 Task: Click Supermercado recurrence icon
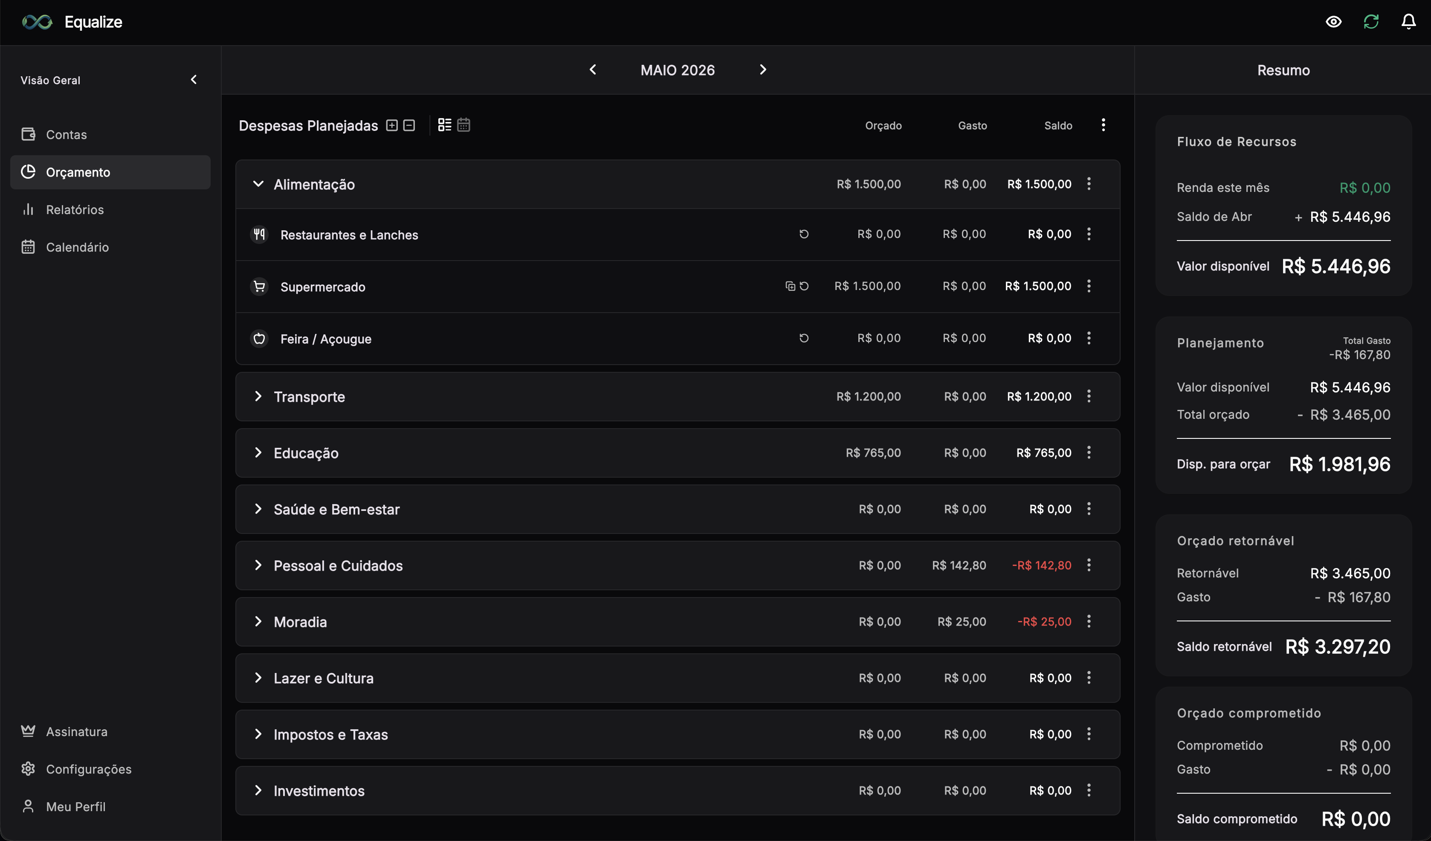(803, 286)
